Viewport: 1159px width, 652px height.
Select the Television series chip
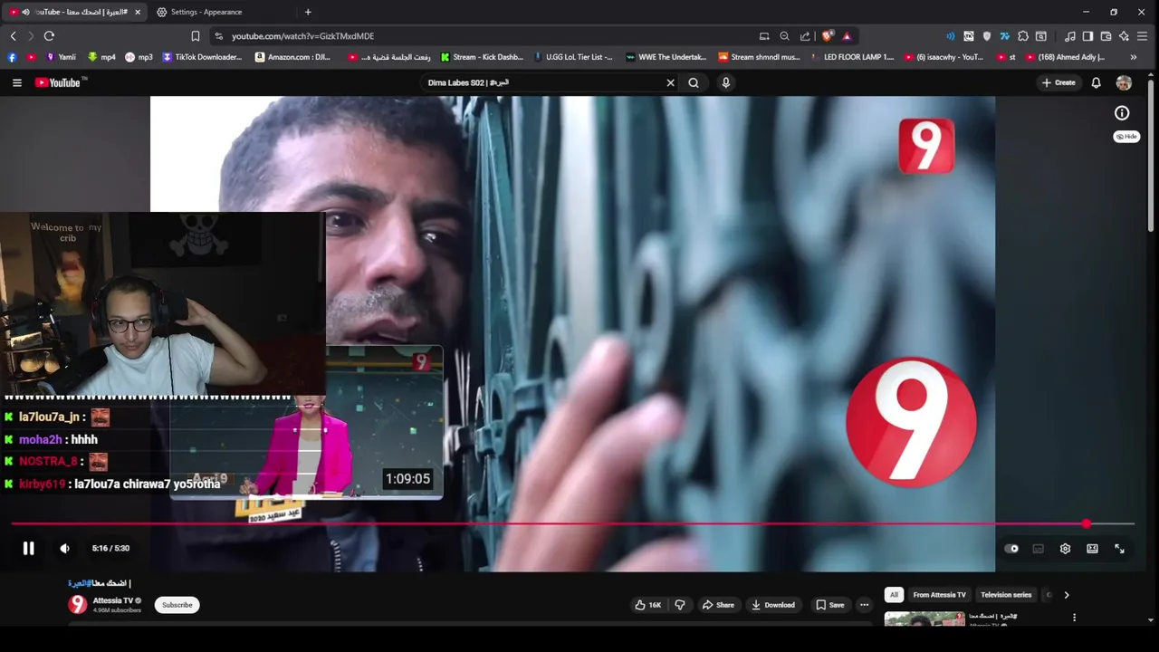click(x=1006, y=595)
